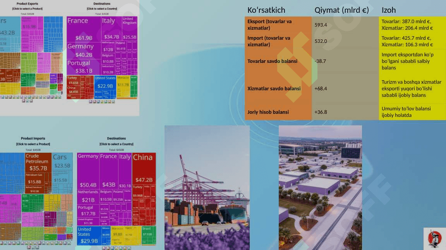Click the Ko'rsatkich column header

(x=266, y=10)
